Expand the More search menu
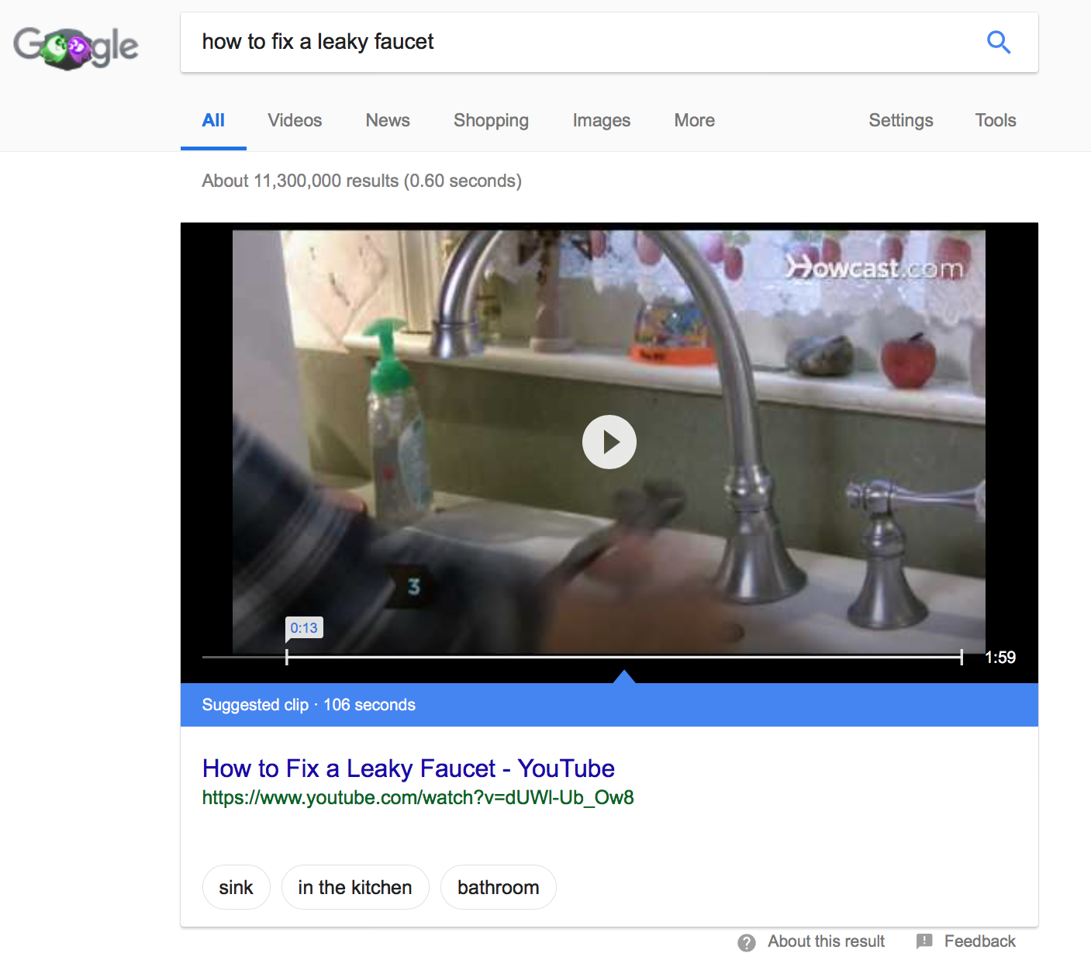The height and width of the screenshot is (967, 1091). pos(695,120)
